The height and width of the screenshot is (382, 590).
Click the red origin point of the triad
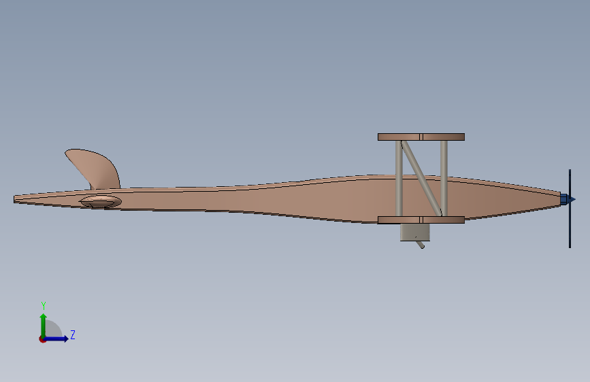[42, 339]
